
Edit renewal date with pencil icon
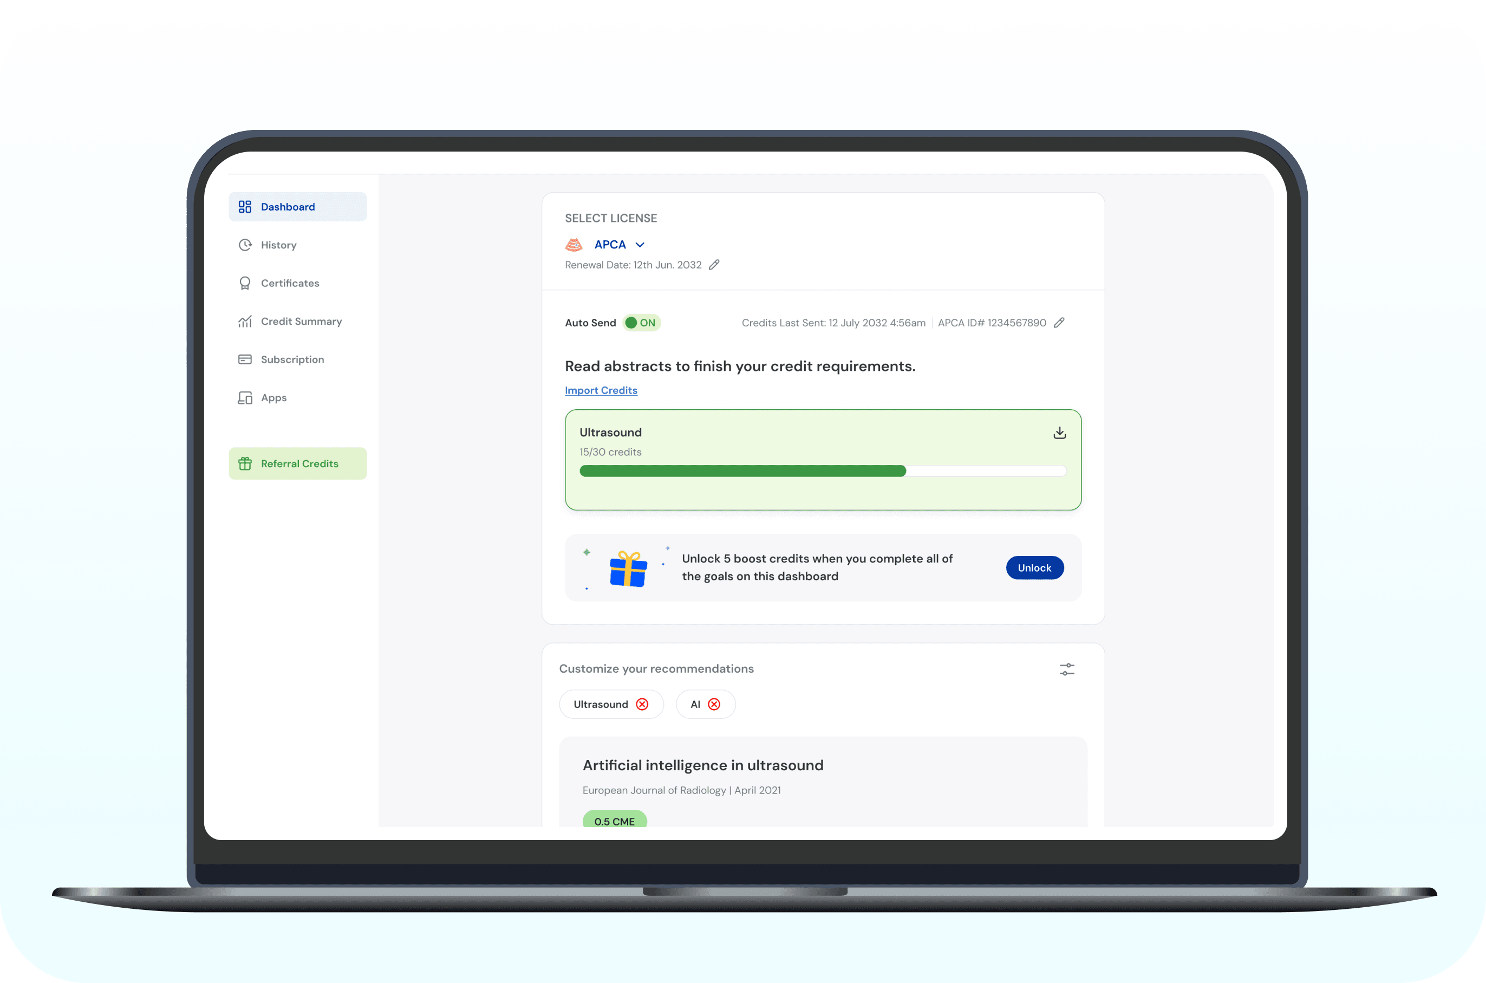(714, 265)
